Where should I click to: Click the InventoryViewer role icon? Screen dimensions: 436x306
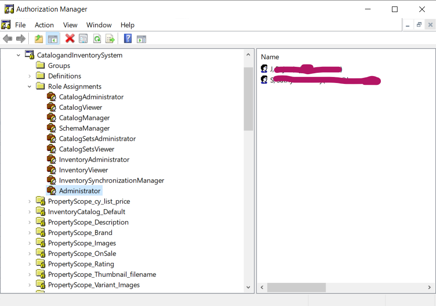51,170
